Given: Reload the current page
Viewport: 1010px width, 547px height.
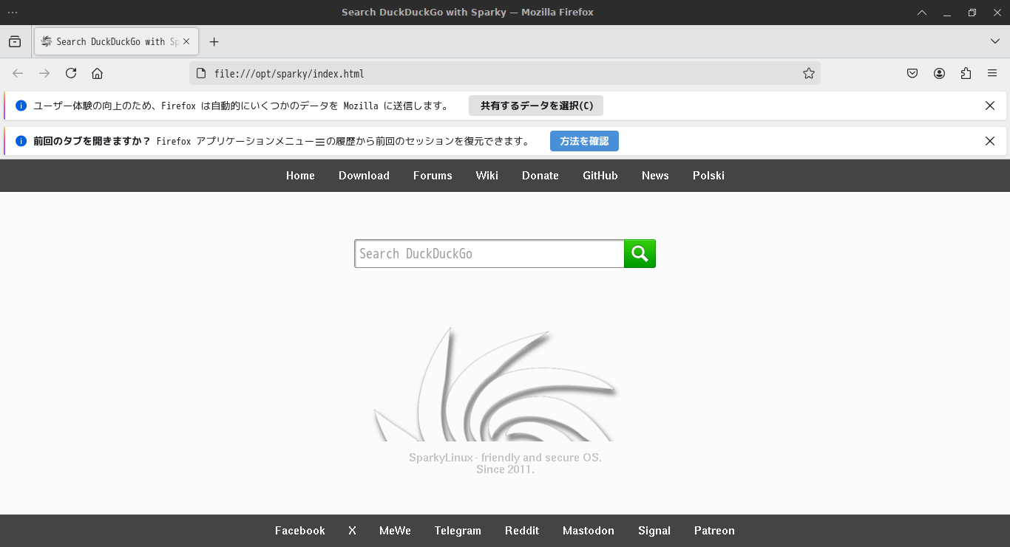Looking at the screenshot, I should pos(71,73).
